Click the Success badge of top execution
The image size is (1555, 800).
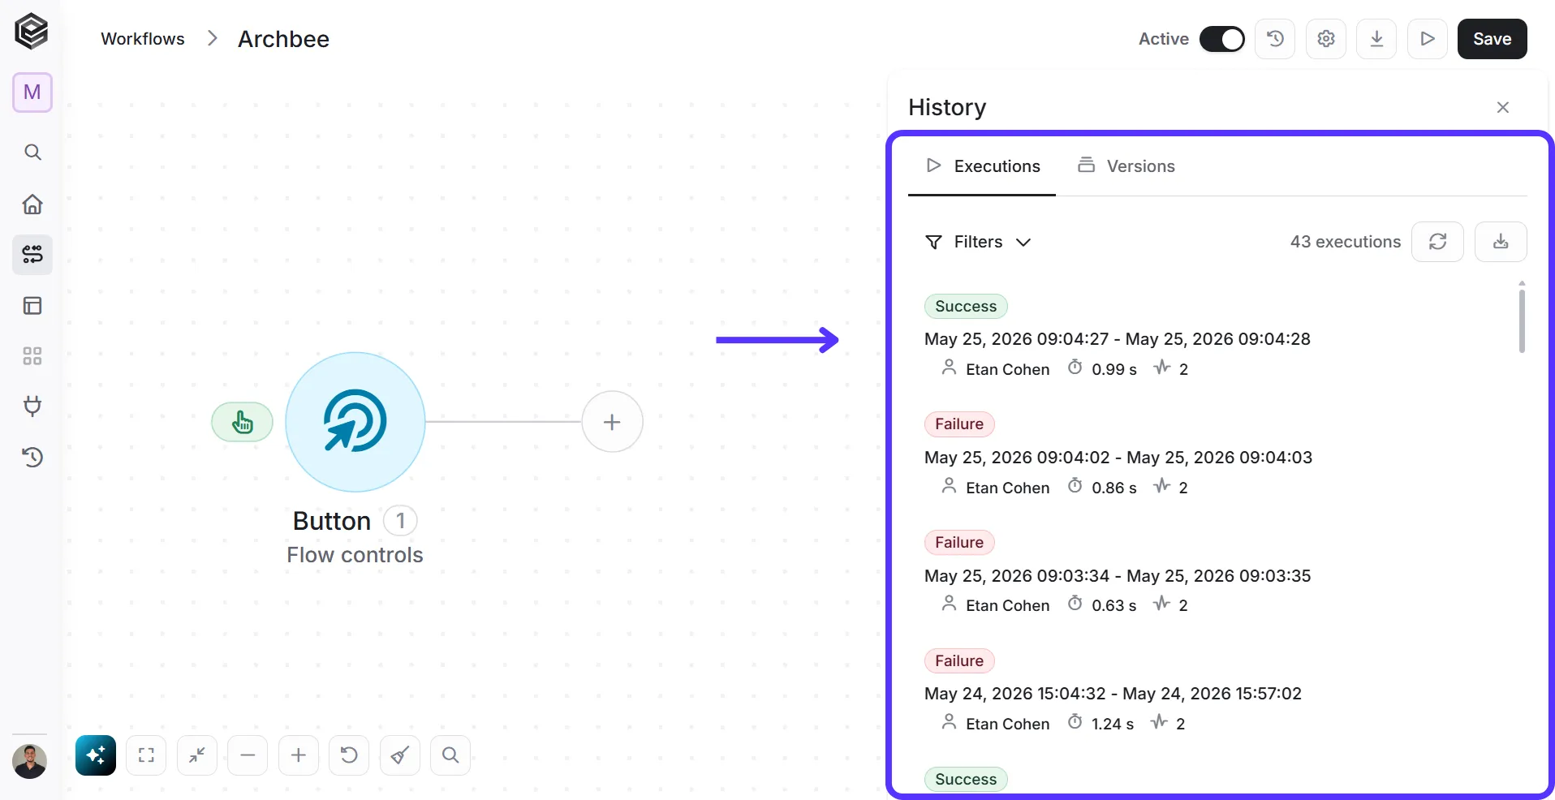click(x=966, y=306)
